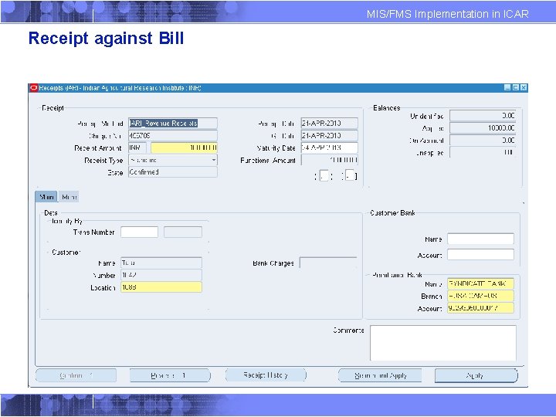Viewport: 556px width, 417px height.
Task: Click the yellow customer Location field
Action: coord(161,287)
